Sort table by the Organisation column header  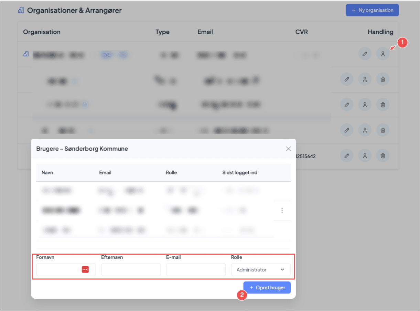coord(42,32)
